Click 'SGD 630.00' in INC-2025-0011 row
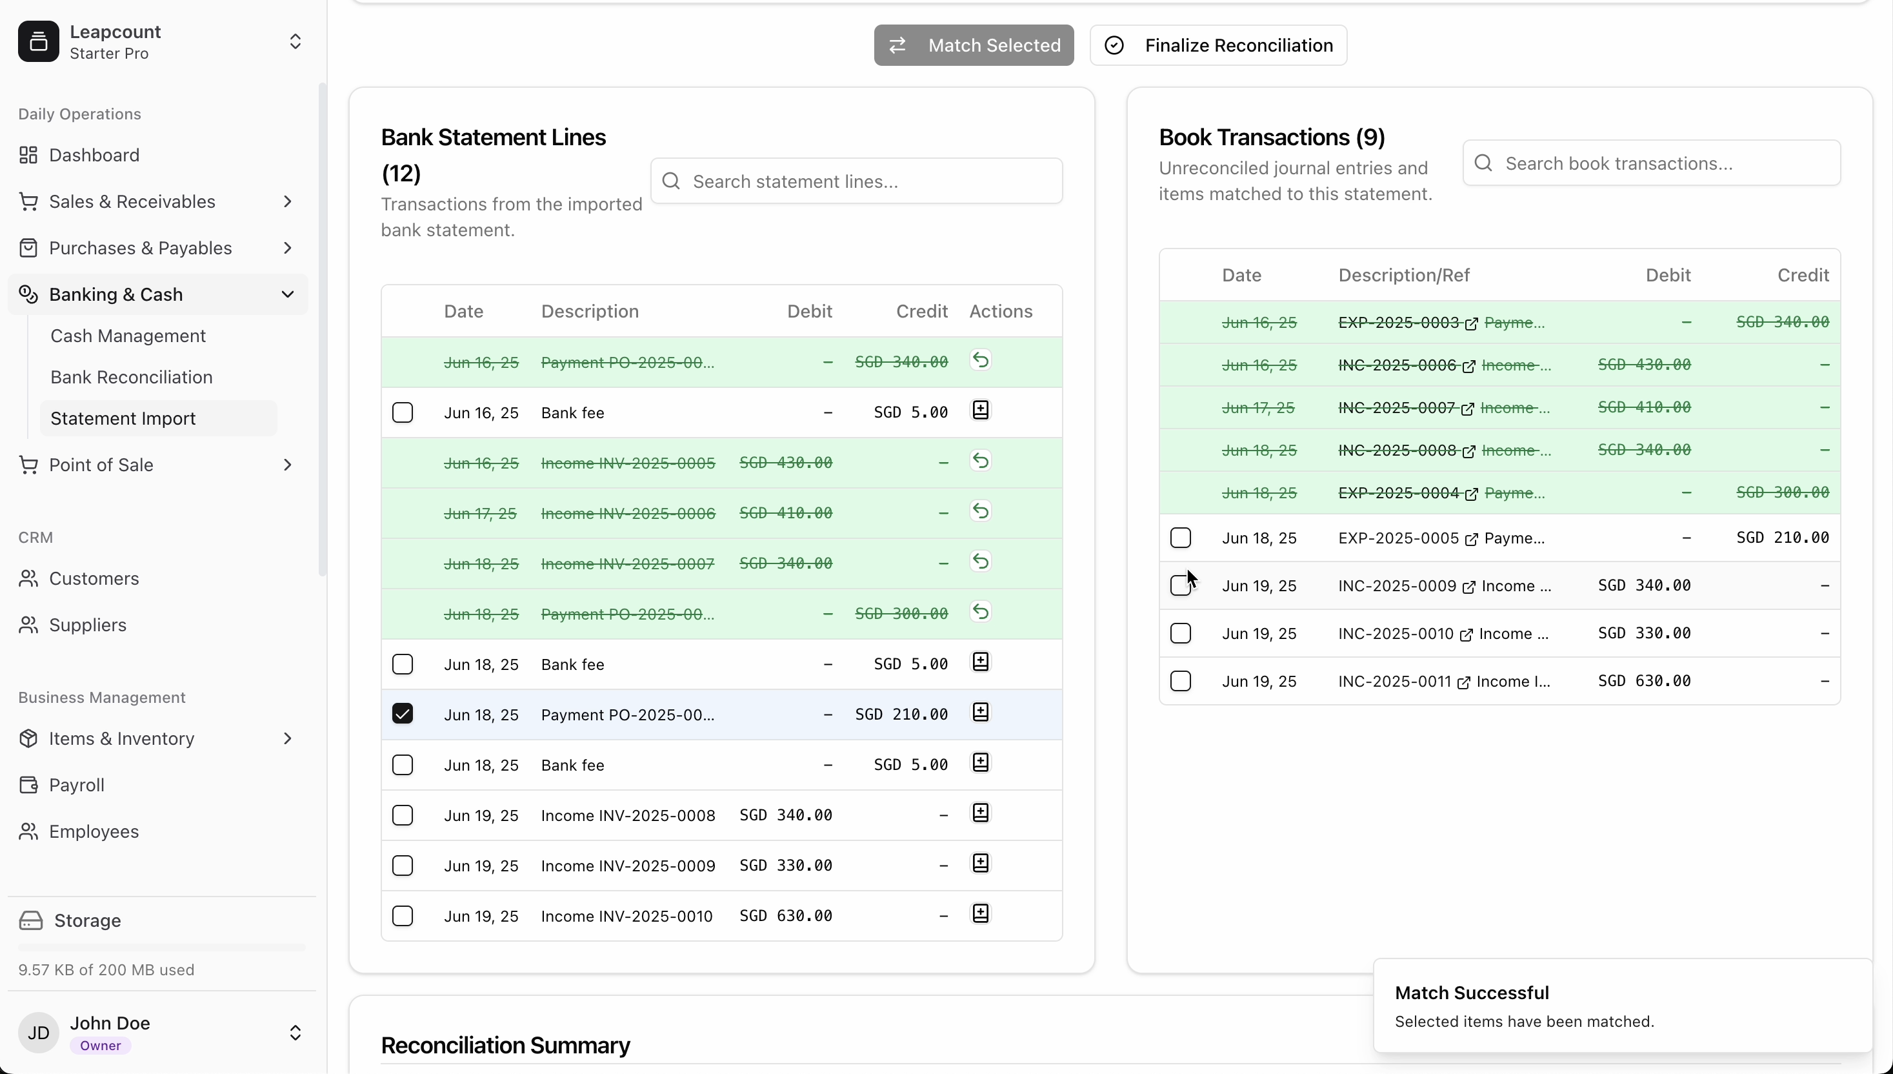 coord(1644,681)
